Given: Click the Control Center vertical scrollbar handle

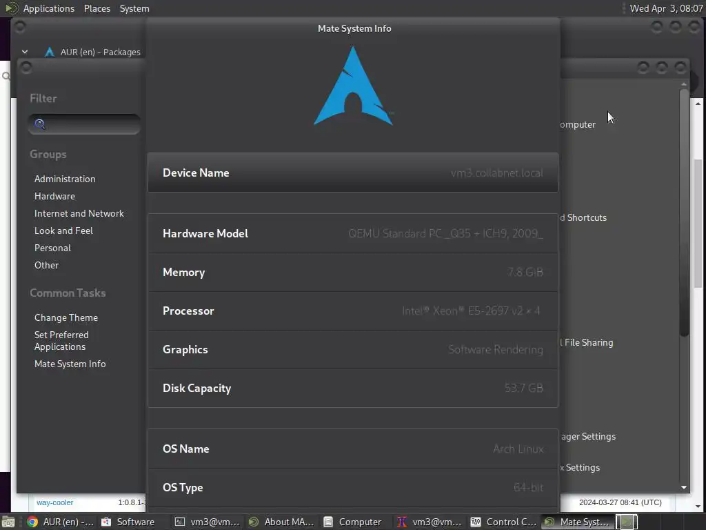Looking at the screenshot, I should click(x=684, y=212).
